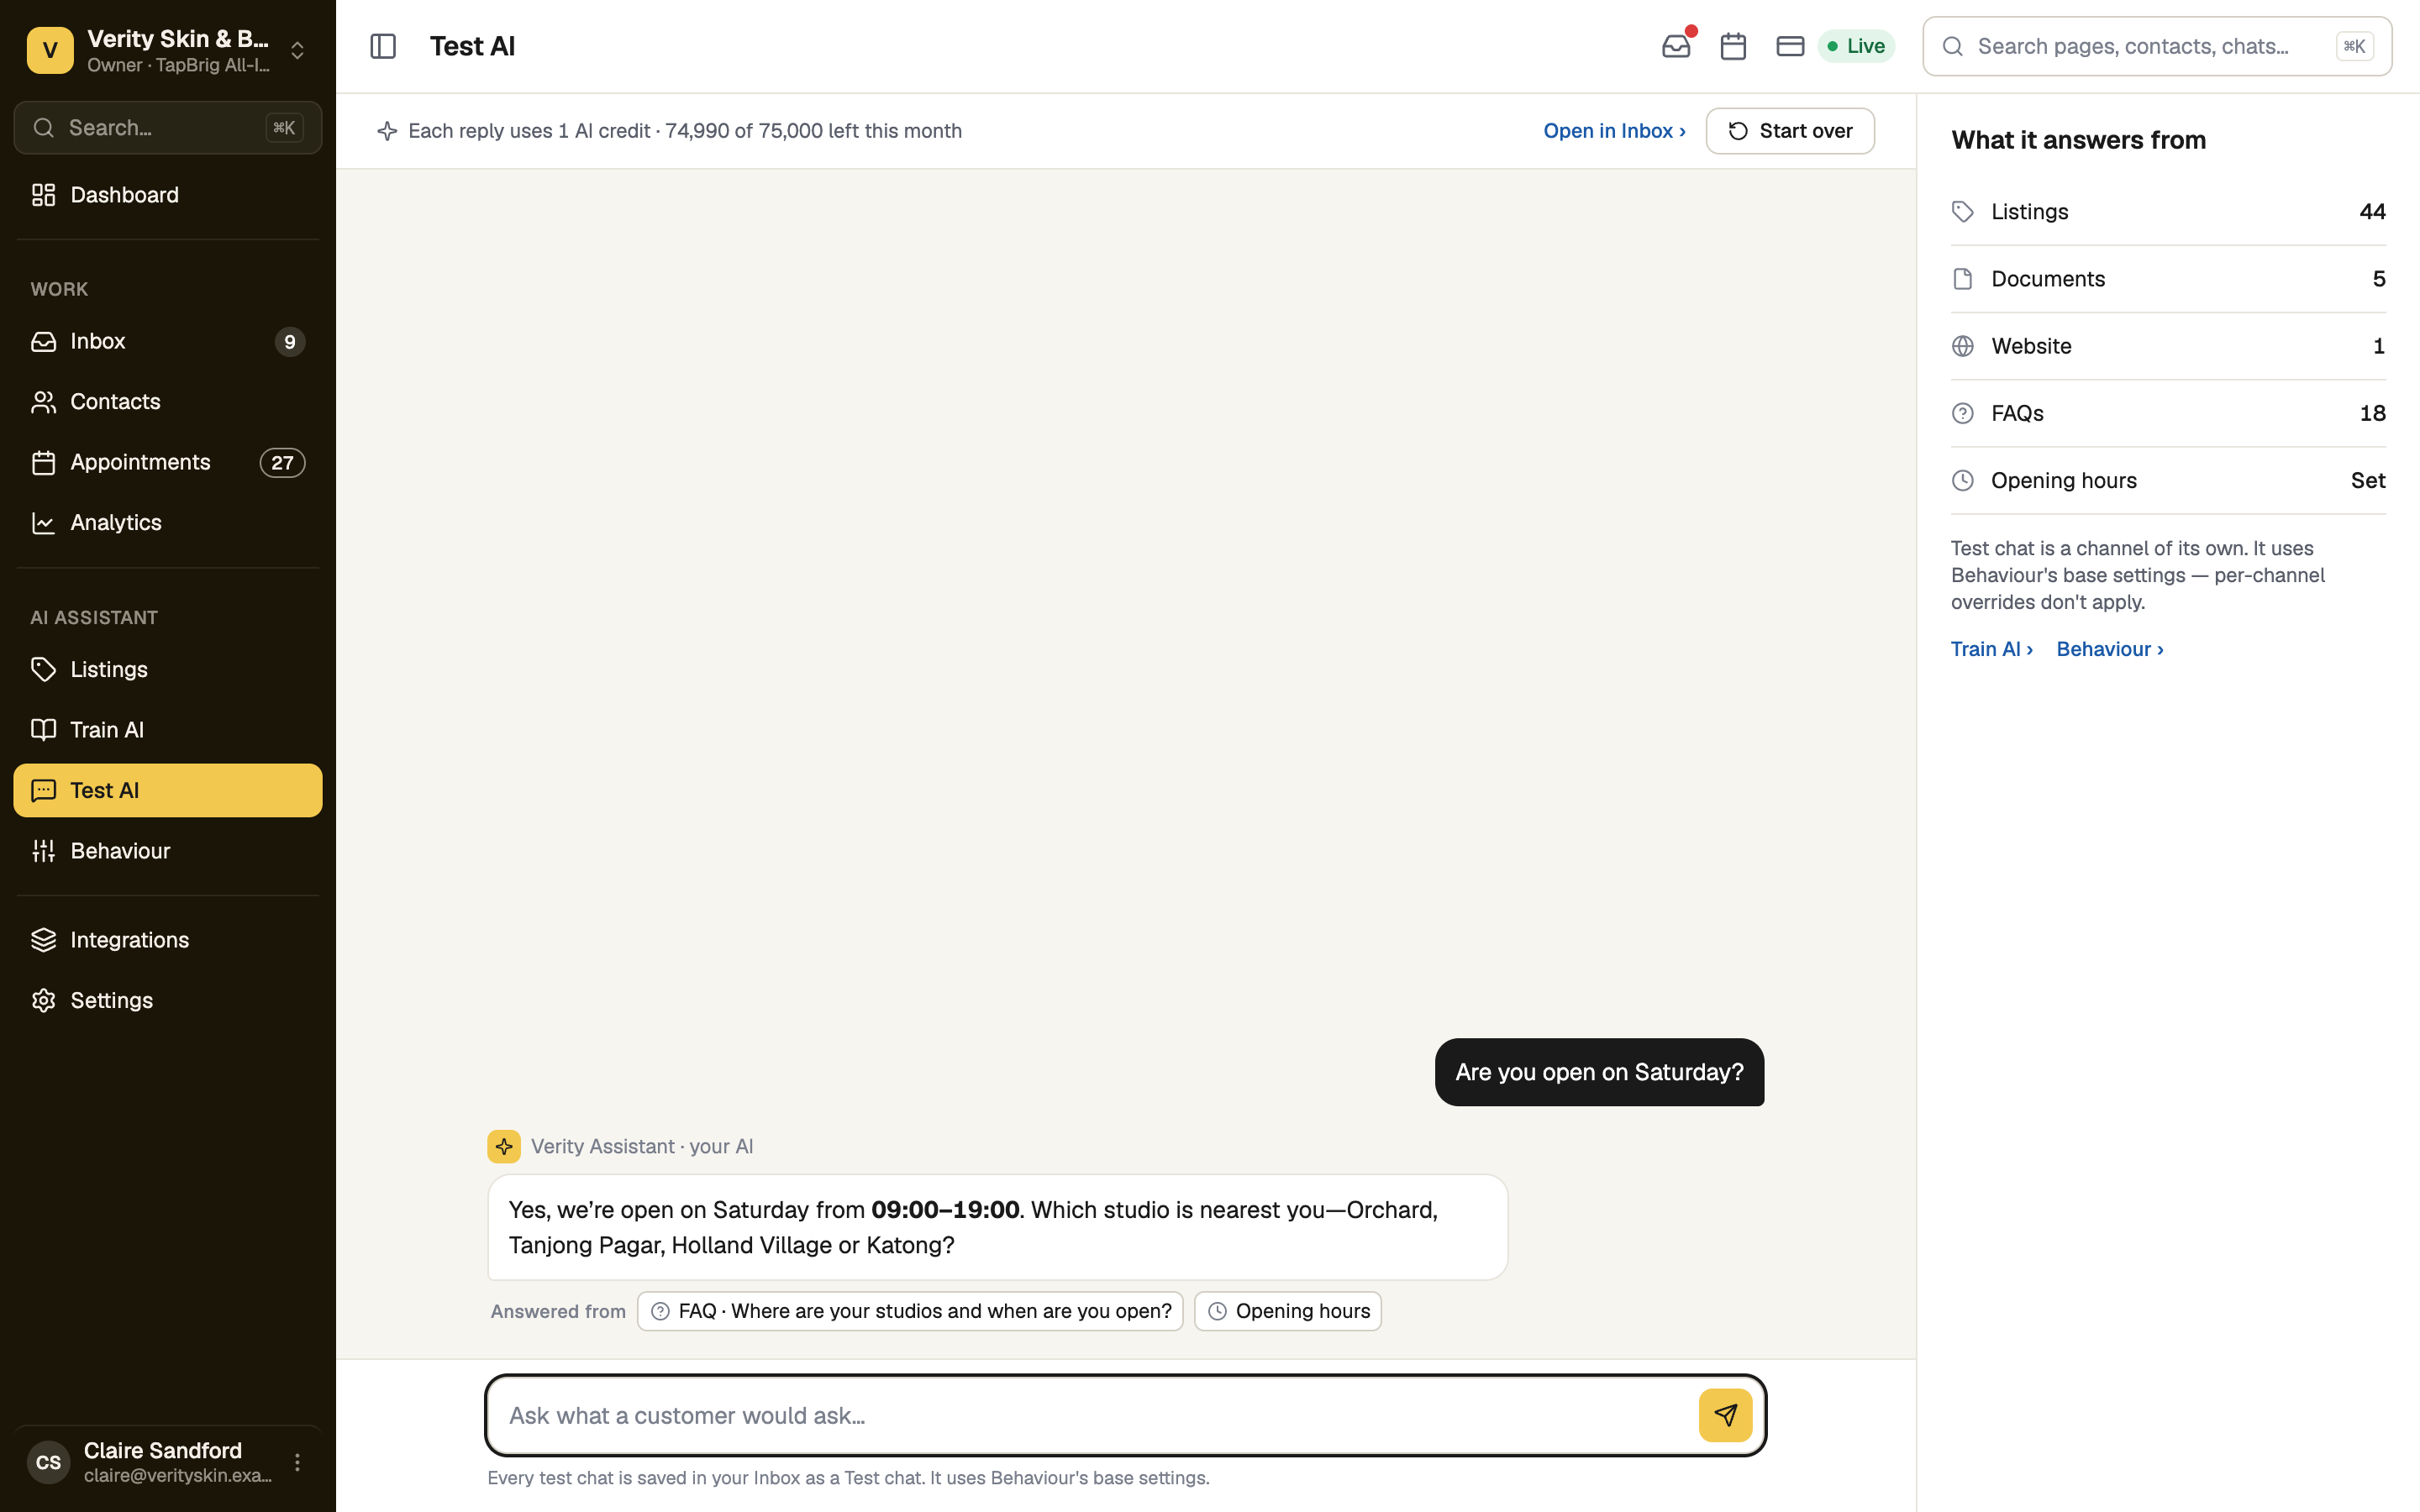Open Analytics in the sidebar
The height and width of the screenshot is (1512, 2420).
pyautogui.click(x=168, y=522)
